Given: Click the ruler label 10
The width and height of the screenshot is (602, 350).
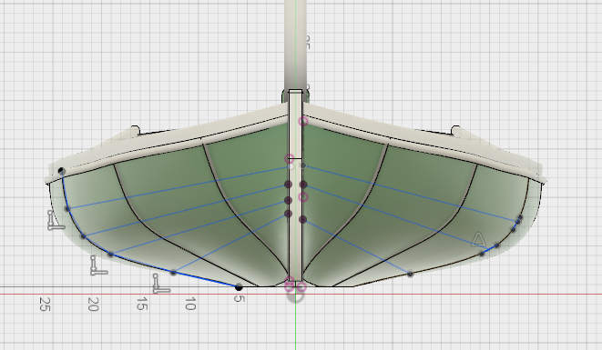Looking at the screenshot, I should (190, 304).
